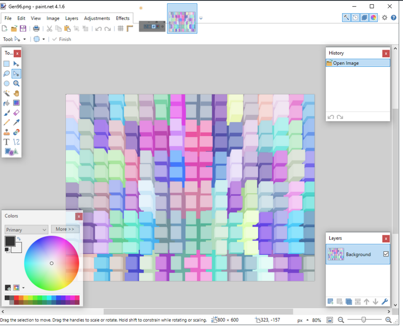The image size is (403, 327).
Task: Pick the Color Picker eyedropper tool
Action: 17,123
